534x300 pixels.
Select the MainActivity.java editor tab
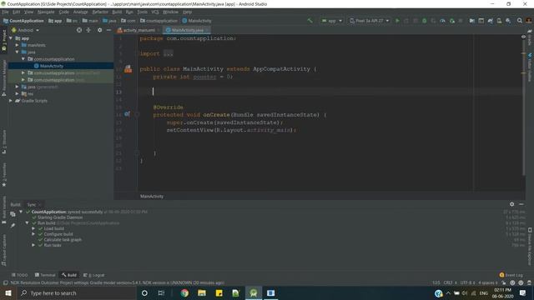(x=187, y=30)
